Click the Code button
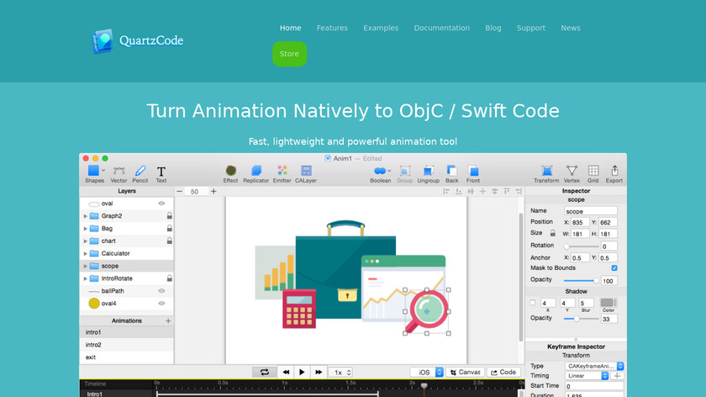The image size is (706, 397). pos(503,373)
